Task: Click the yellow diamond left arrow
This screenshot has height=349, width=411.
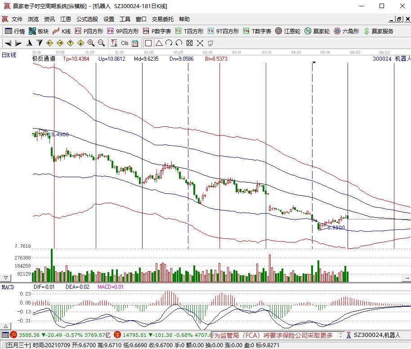Action: (49, 43)
